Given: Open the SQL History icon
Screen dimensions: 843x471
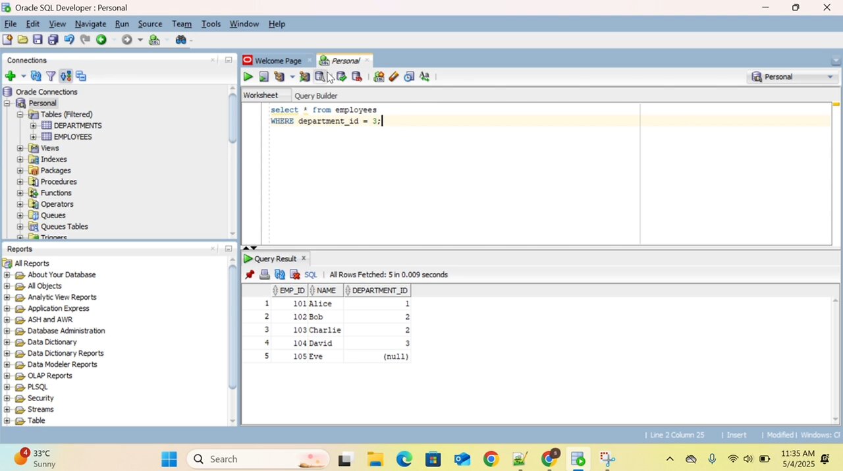Looking at the screenshot, I should coord(409,76).
